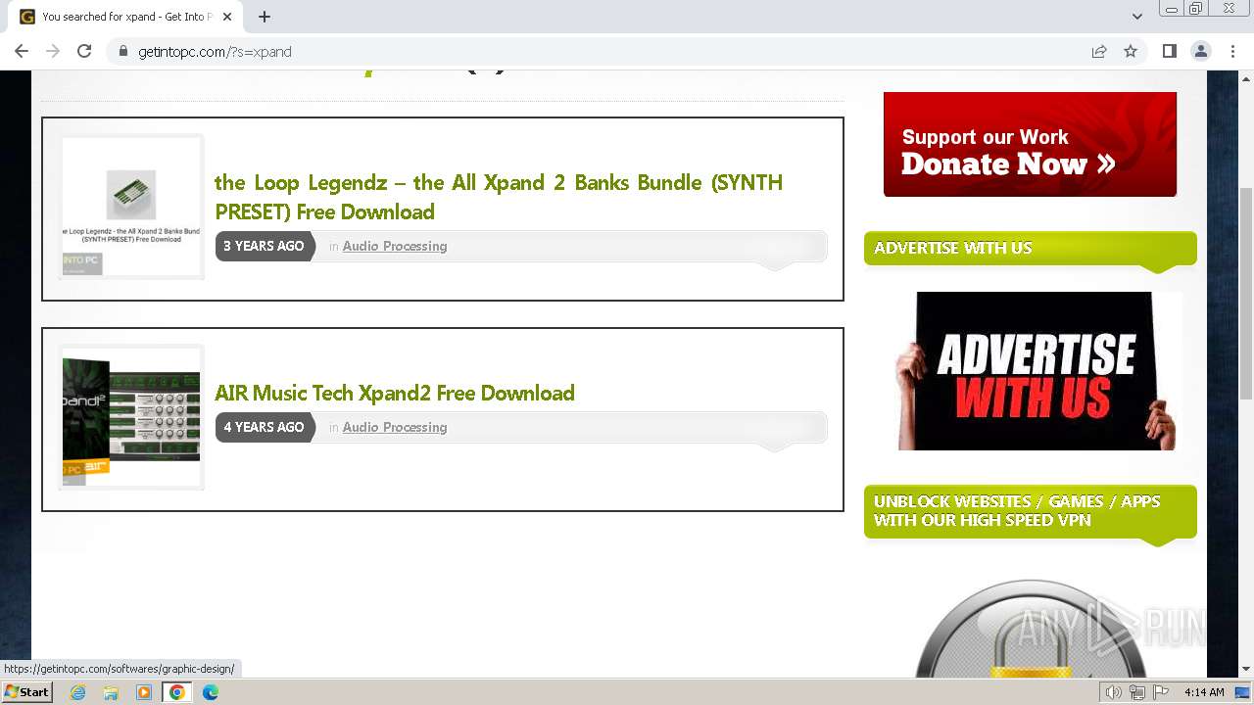View site info via the lock icon
The height and width of the screenshot is (705, 1254).
tap(123, 52)
